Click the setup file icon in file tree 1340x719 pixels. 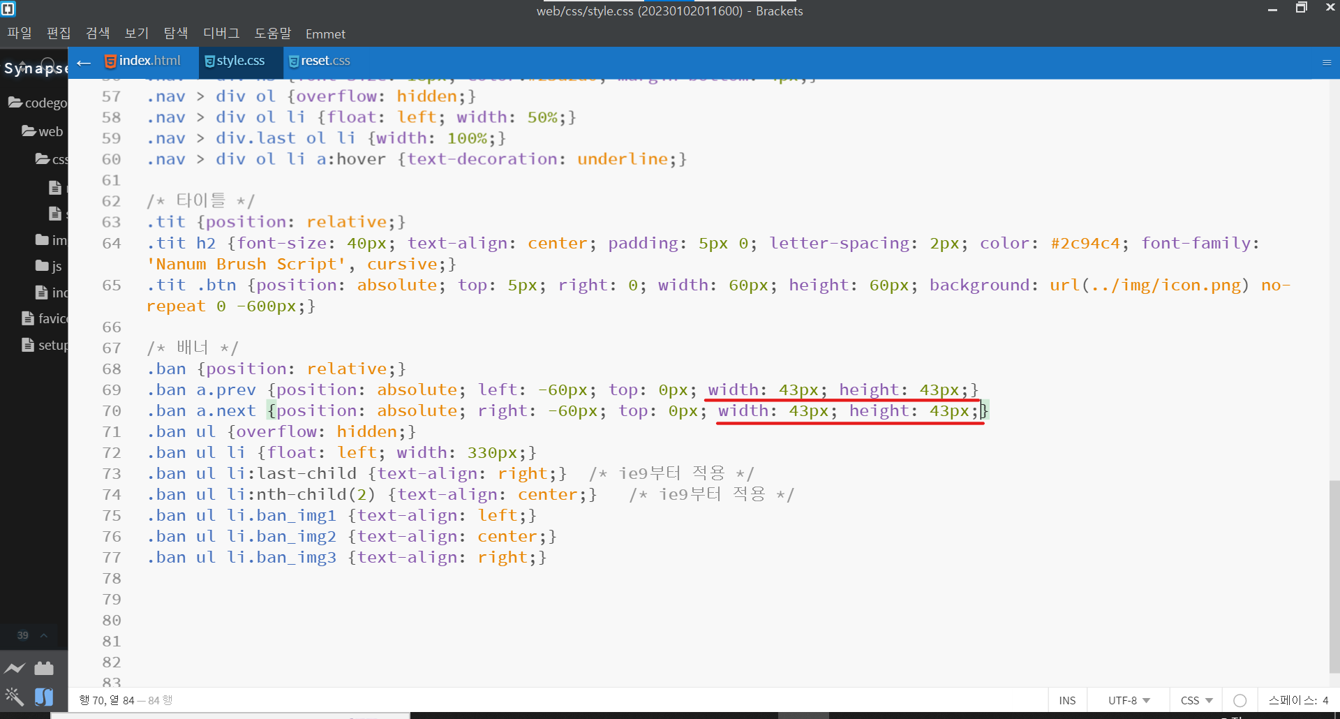pyautogui.click(x=28, y=345)
